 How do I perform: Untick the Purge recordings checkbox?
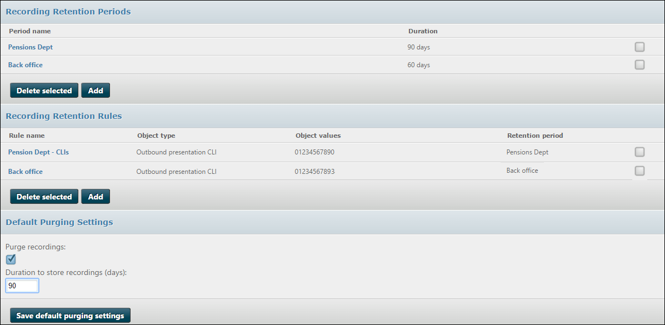click(x=11, y=259)
